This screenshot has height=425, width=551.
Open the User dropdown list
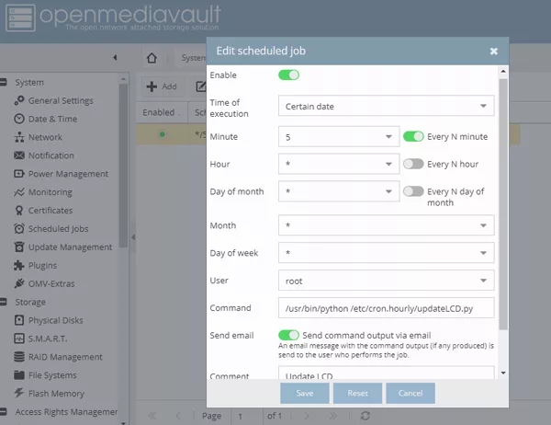point(386,281)
